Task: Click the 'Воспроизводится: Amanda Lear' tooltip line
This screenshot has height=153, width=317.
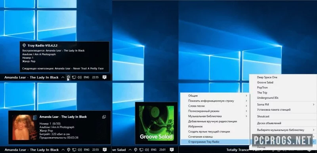Action: click(53, 50)
